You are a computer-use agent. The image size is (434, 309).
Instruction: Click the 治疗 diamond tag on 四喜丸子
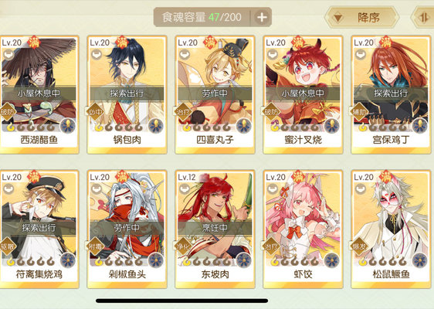[x=183, y=112]
